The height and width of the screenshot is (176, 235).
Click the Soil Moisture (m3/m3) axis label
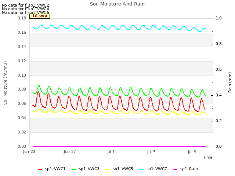(5, 83)
